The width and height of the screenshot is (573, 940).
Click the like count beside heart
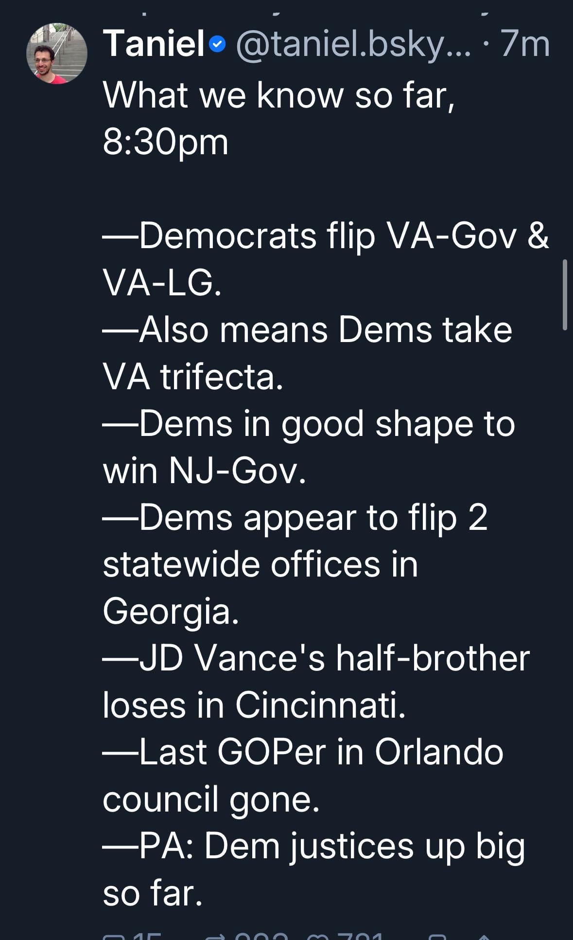point(360,936)
